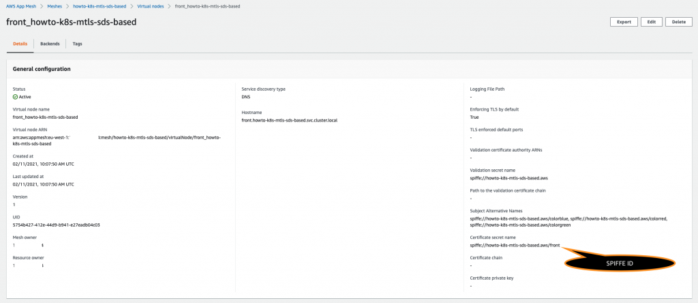
Task: Click the Mesh owner label
Action: (25, 237)
